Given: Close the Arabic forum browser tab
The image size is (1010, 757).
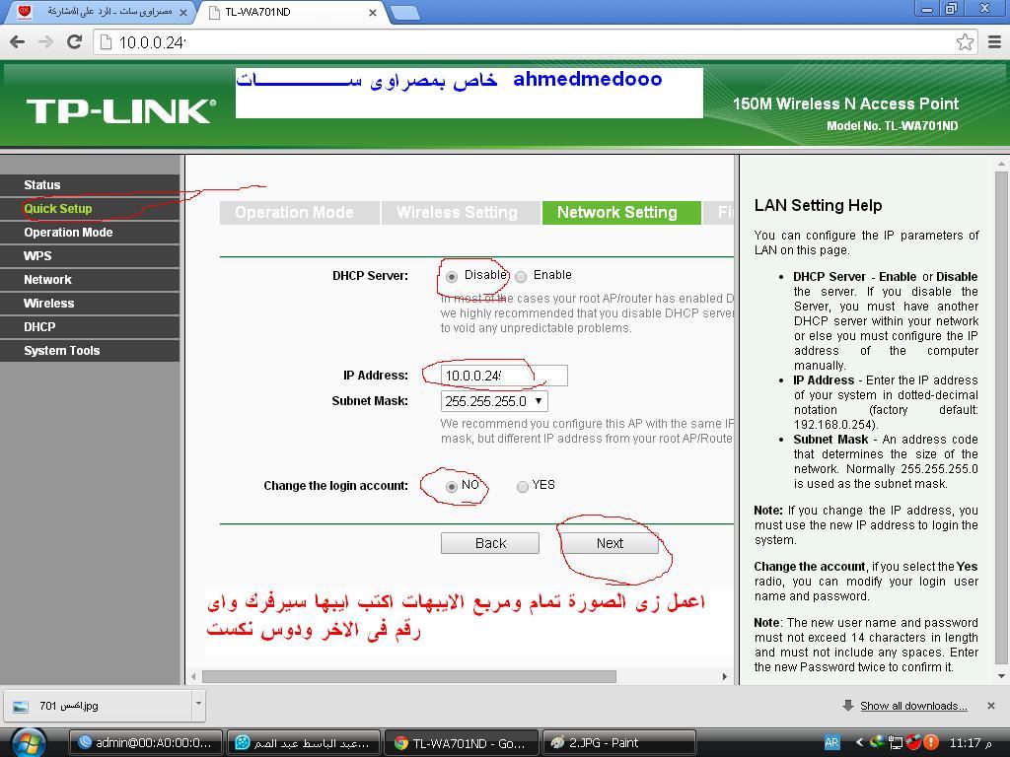Looking at the screenshot, I should (183, 12).
